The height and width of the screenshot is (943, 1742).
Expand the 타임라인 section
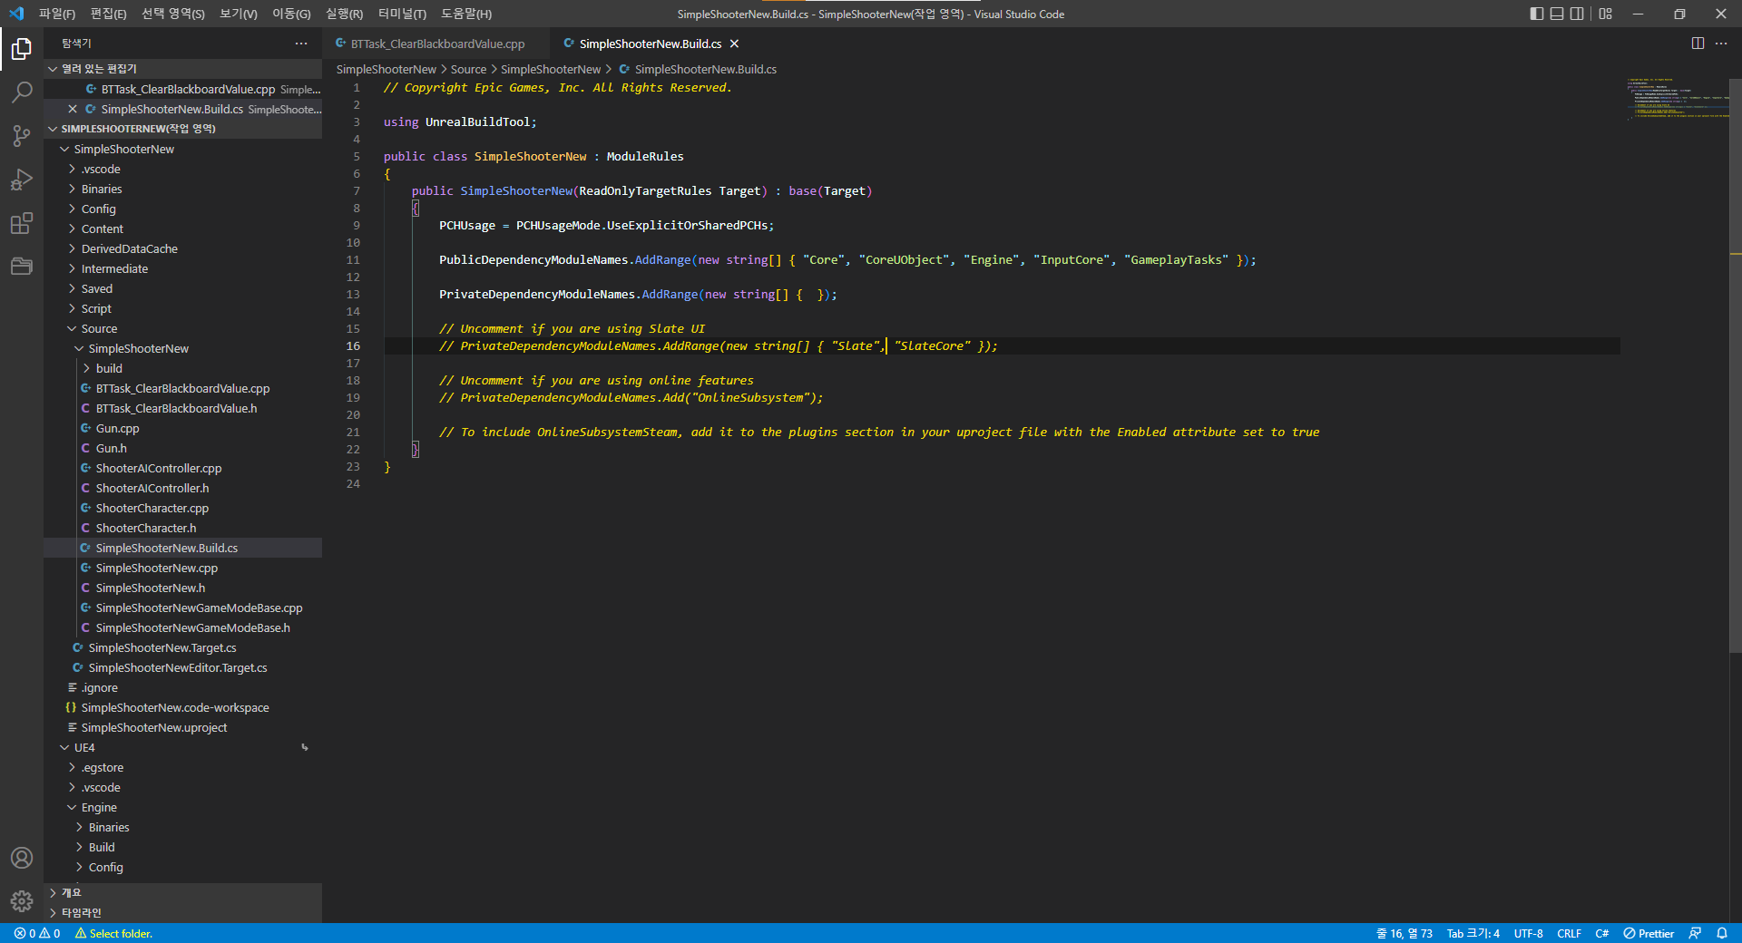point(181,913)
